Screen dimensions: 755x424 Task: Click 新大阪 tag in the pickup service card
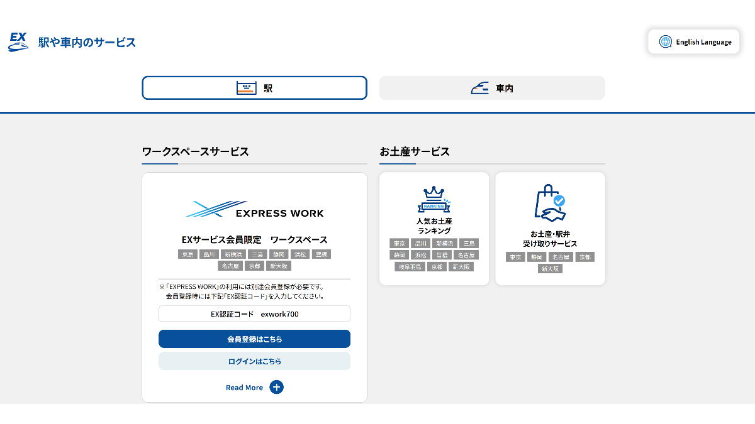click(550, 269)
